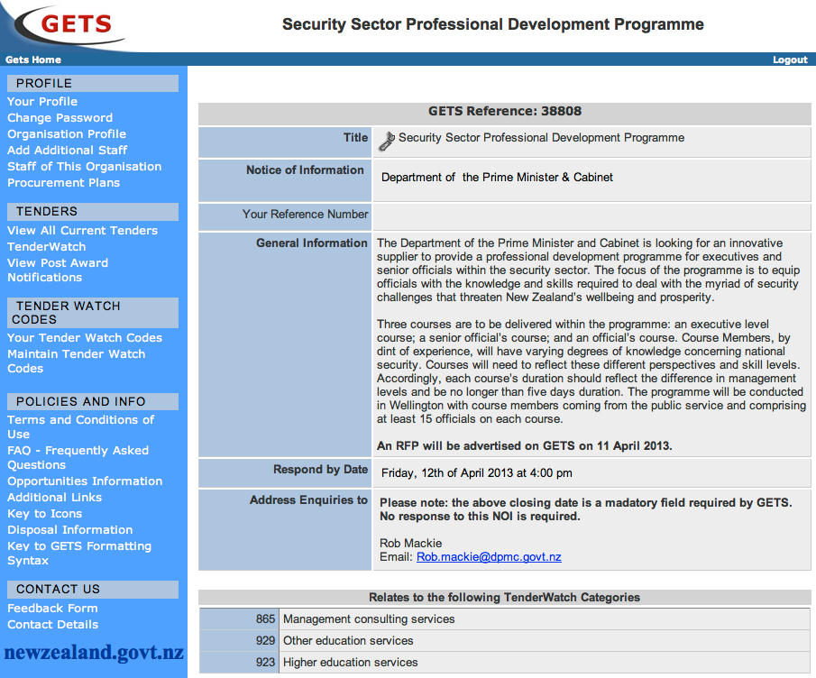Click the RFP advertised on GETS notice
This screenshot has height=678, width=816.
(x=525, y=446)
